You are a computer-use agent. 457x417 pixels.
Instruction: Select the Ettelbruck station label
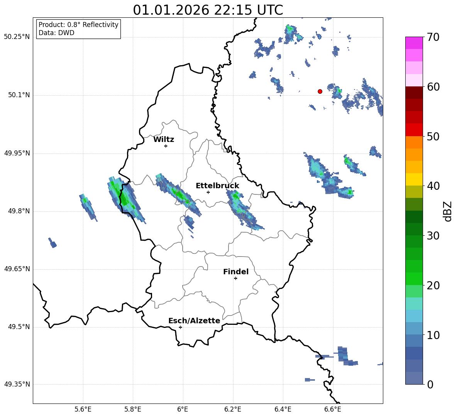(217, 186)
